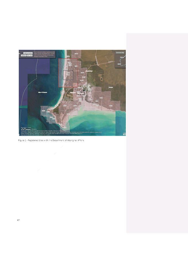Click the website maintenance notice text
Screen dimensions: 188x266
[44, 54]
